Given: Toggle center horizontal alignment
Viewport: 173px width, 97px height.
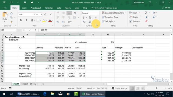Looking at the screenshot, I should pos(64,18).
